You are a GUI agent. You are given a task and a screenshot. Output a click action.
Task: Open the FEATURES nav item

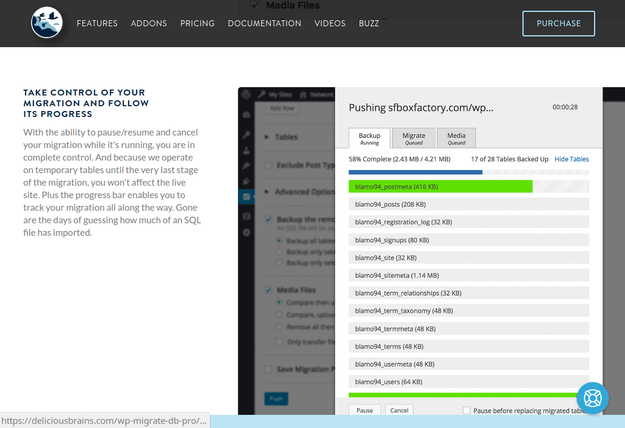point(97,23)
